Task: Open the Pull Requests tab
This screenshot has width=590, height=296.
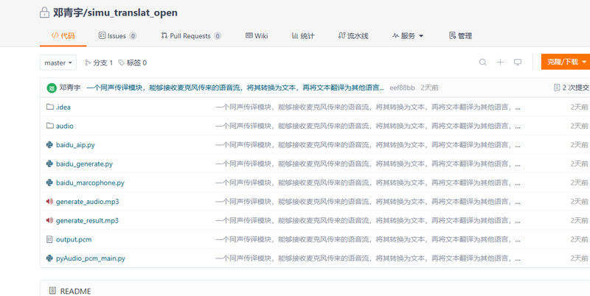Action: [191, 36]
